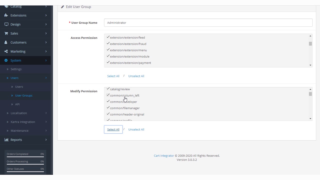Screen dimensions: 320x180
Task: Toggle extension/extension/menu checkbox
Action: (x=108, y=50)
